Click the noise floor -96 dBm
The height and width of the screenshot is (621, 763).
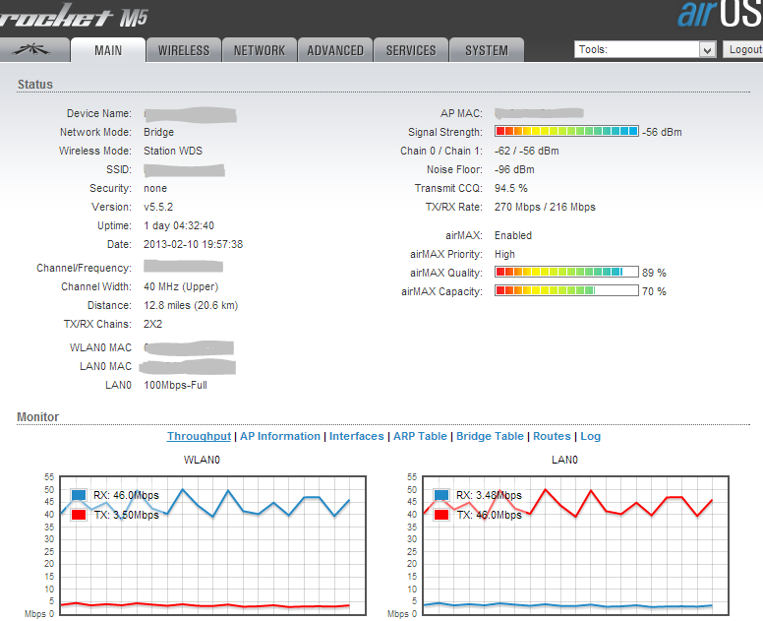pyautogui.click(x=514, y=169)
